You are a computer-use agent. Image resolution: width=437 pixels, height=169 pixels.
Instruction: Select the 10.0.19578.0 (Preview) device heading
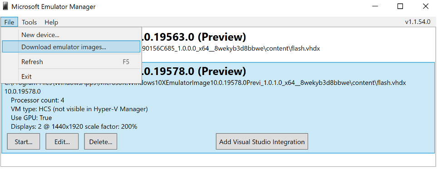pos(194,71)
